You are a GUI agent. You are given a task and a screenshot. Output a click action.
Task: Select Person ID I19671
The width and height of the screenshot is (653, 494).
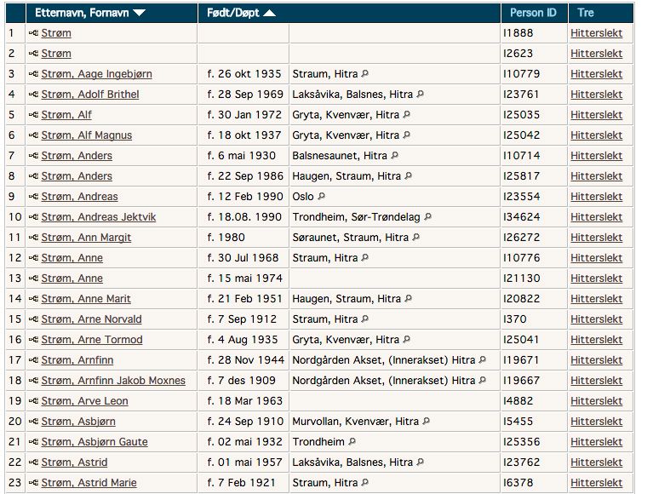(521, 360)
